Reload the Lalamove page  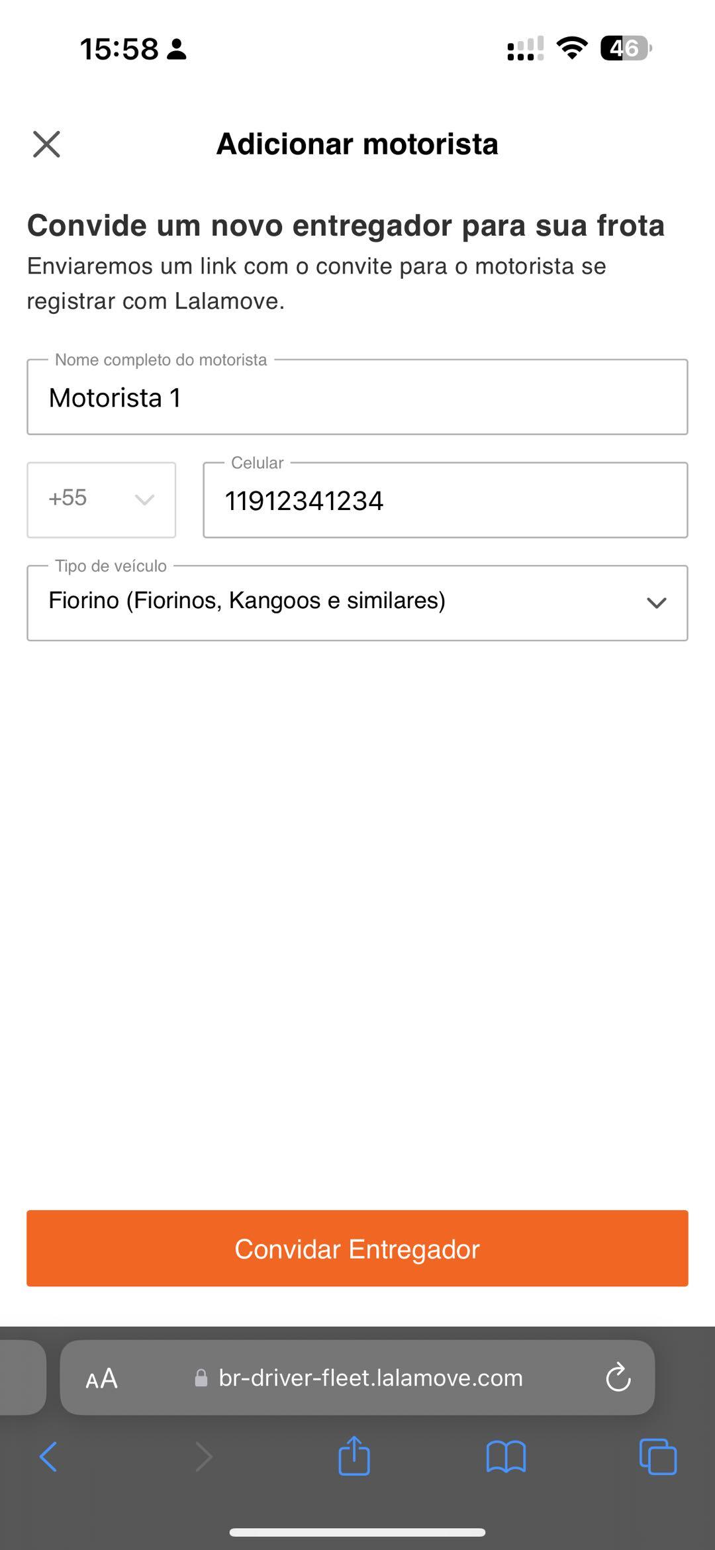click(x=618, y=1378)
